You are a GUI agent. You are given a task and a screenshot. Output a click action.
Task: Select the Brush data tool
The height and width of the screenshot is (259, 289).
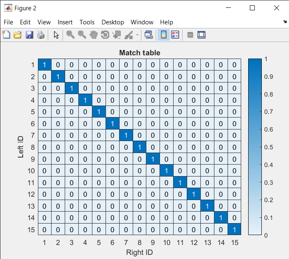point(129,35)
